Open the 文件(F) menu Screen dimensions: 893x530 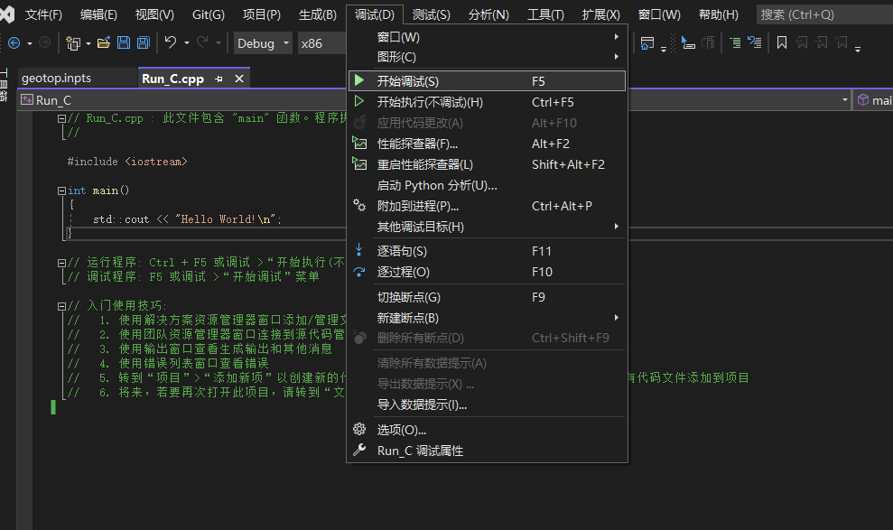tap(43, 14)
